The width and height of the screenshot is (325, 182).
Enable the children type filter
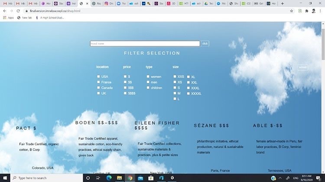tap(148, 88)
